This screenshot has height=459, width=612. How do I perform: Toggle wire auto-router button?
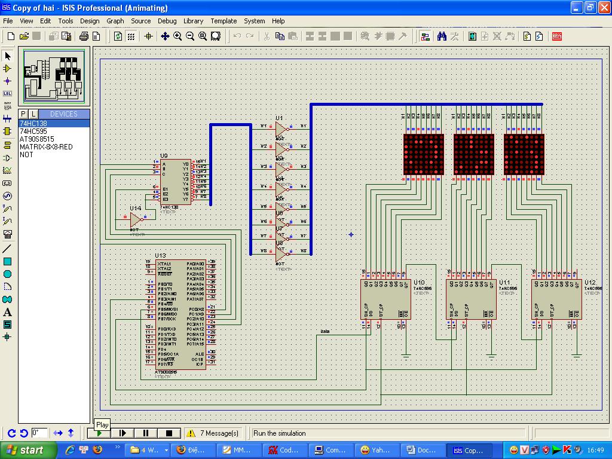[x=425, y=36]
